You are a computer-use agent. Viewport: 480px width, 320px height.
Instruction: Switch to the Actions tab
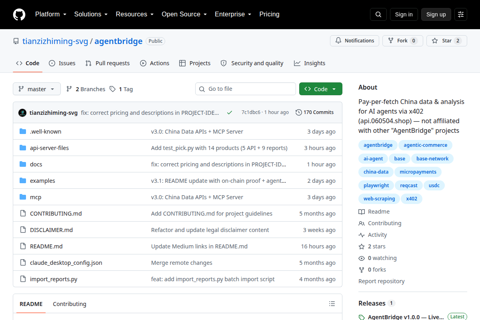pos(155,63)
